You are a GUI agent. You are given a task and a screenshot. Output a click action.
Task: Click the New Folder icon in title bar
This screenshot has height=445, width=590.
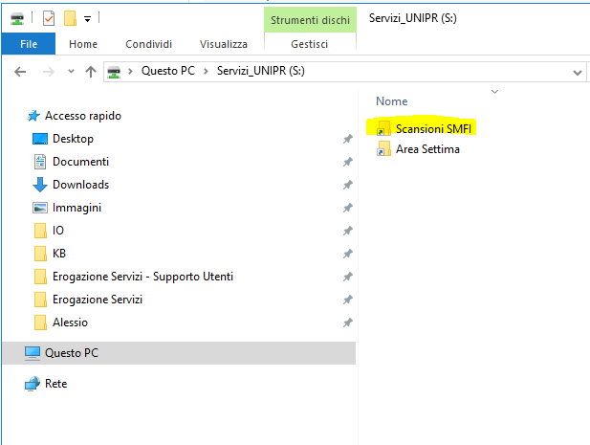click(x=70, y=17)
